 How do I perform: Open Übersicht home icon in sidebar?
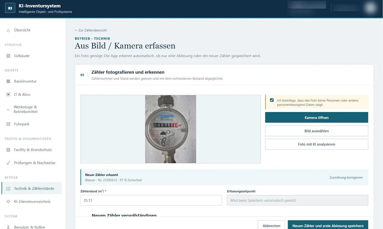pyautogui.click(x=8, y=30)
